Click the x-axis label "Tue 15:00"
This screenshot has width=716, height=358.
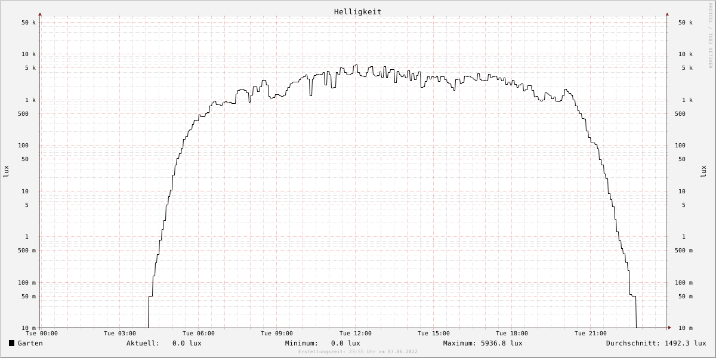pos(434,334)
